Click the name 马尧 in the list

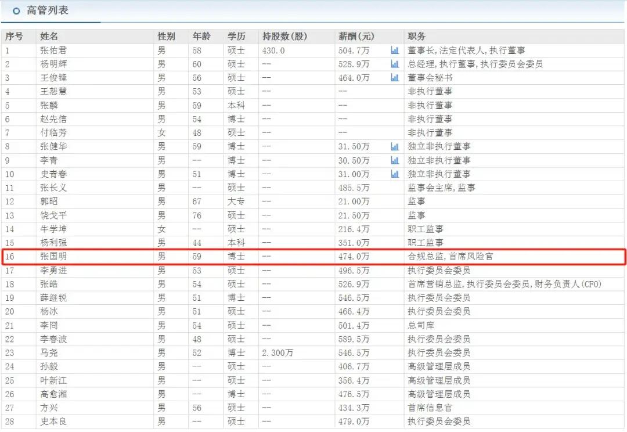pyautogui.click(x=46, y=352)
